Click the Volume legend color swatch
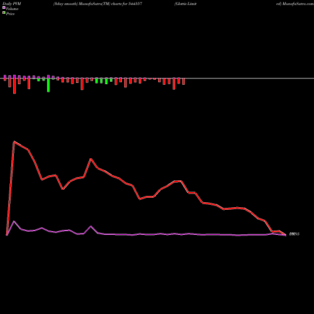The image size is (314, 314). pos(4,8)
